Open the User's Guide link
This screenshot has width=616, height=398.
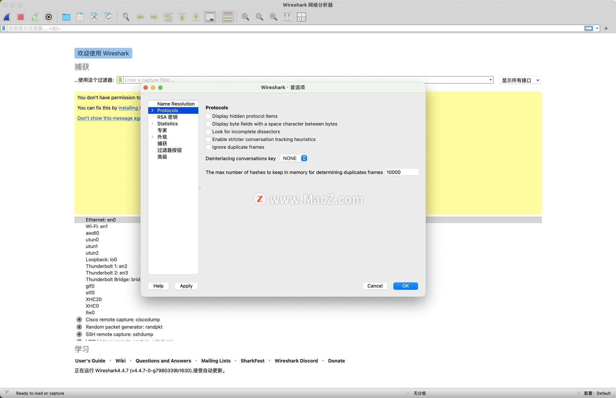coord(90,361)
